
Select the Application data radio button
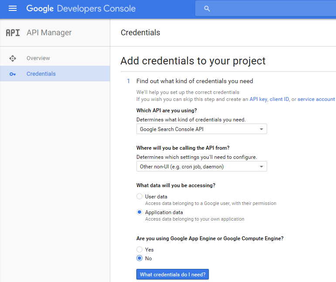[x=139, y=212]
